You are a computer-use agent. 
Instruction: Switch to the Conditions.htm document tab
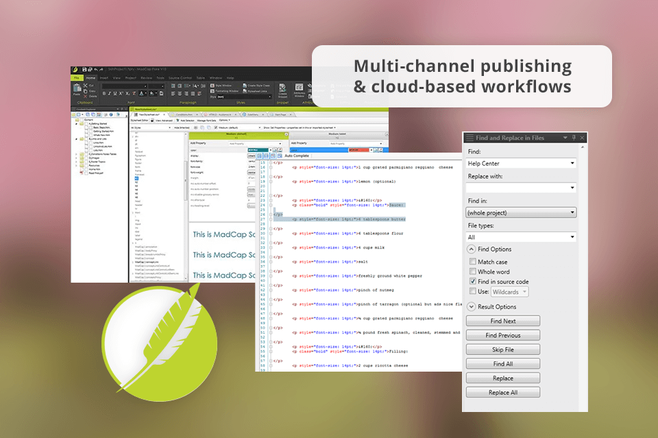tap(184, 115)
